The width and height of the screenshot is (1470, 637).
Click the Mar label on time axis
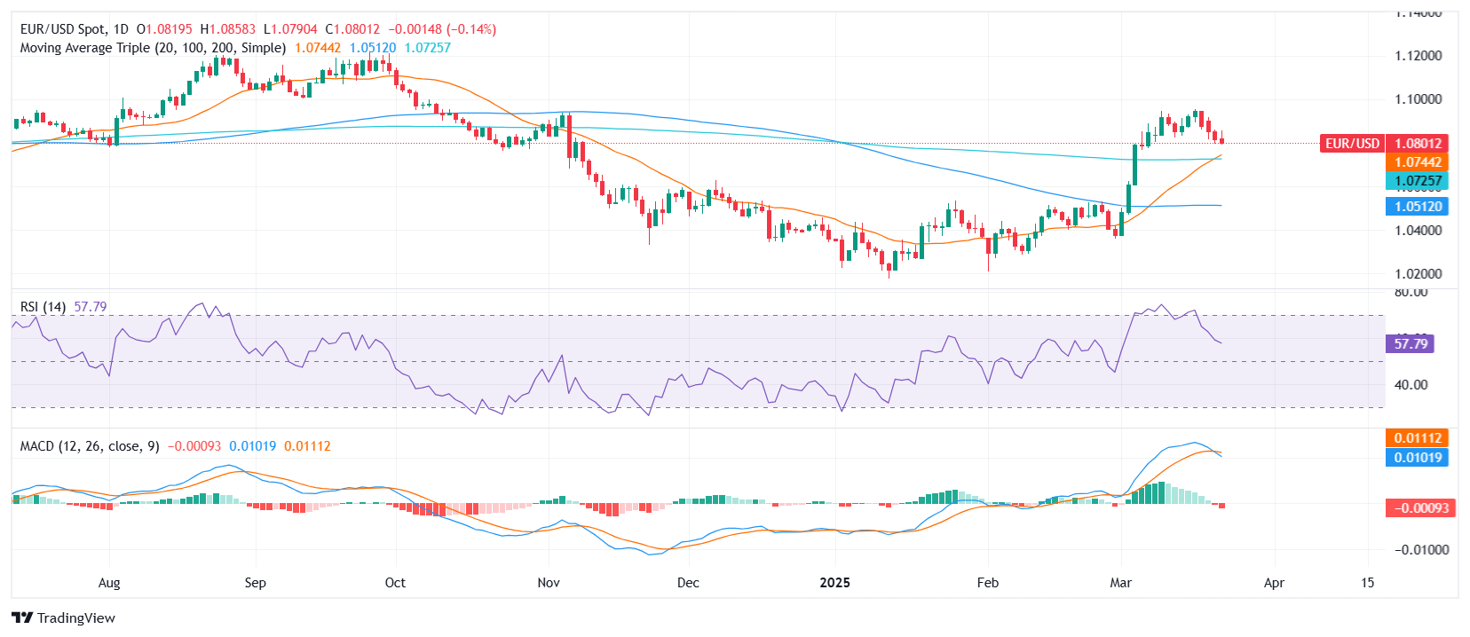click(x=1120, y=583)
